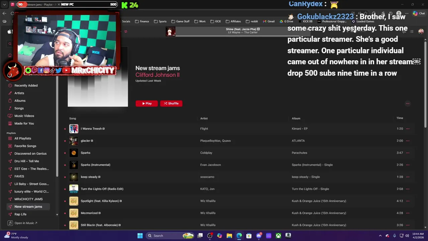Open the Affiliates bookmarks folder

point(233,21)
